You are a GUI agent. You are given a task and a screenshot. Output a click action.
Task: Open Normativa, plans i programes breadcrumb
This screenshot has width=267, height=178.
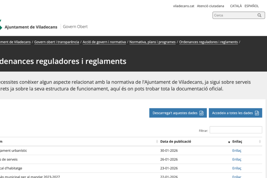click(x=152, y=42)
